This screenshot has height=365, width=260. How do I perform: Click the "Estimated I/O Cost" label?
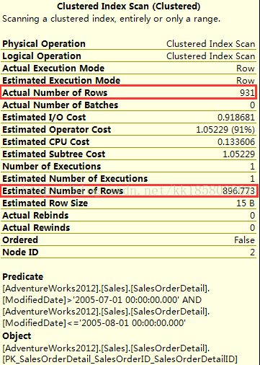tap(44, 118)
